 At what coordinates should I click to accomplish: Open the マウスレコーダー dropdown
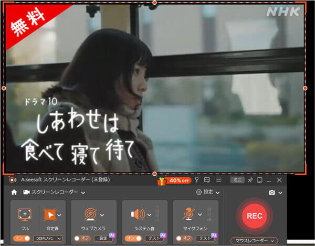(x=254, y=241)
